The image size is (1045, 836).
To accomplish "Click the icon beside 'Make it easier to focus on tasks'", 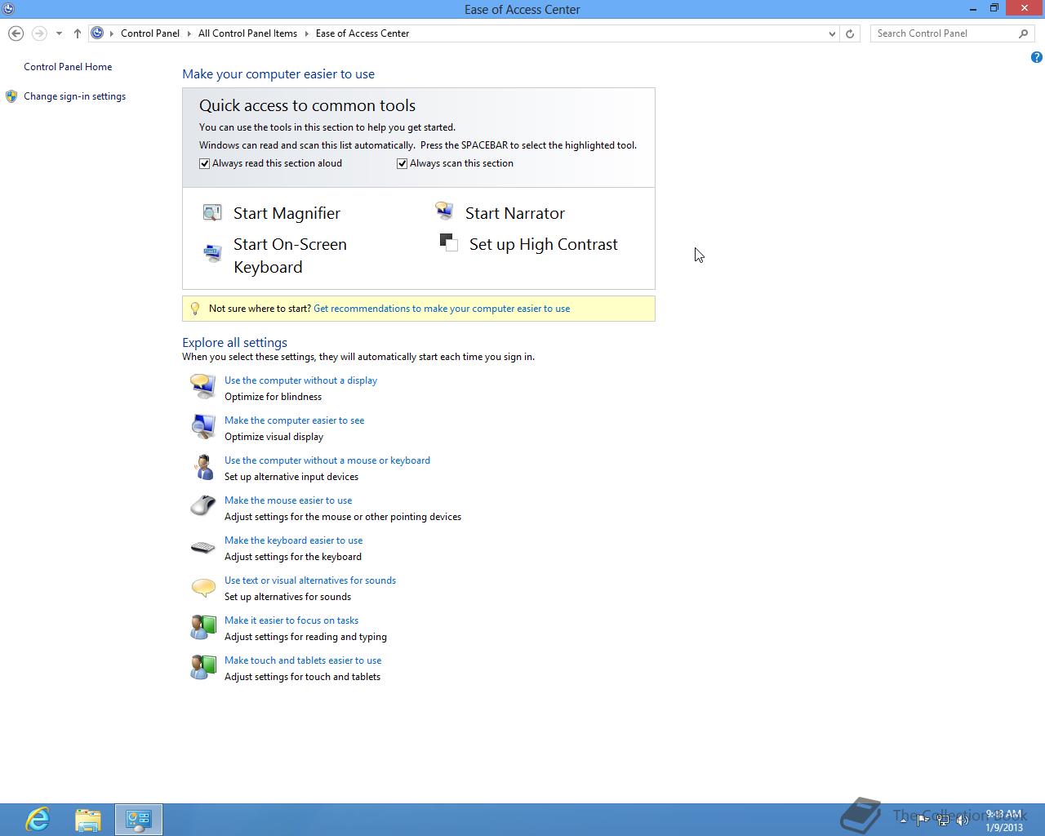I will pos(202,627).
